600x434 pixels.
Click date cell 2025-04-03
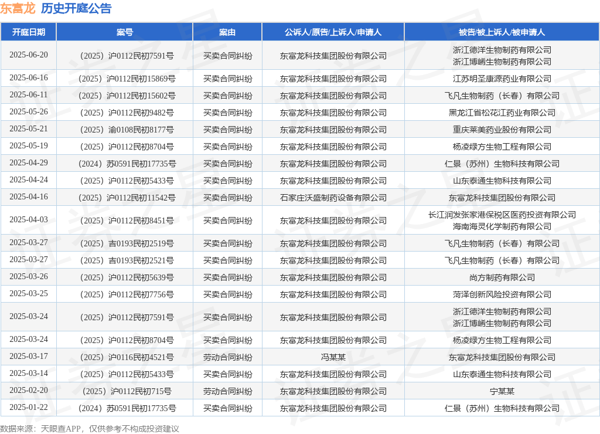29,219
